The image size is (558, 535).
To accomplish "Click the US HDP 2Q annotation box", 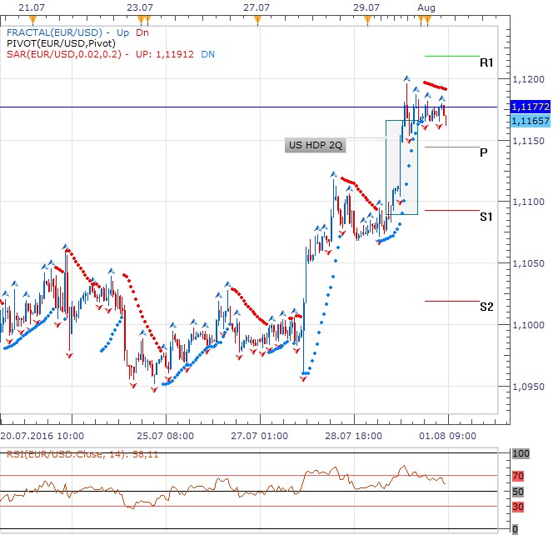I will [316, 145].
